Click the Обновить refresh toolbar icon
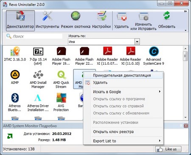The image size is (191, 155). pyautogui.click(x=167, y=20)
